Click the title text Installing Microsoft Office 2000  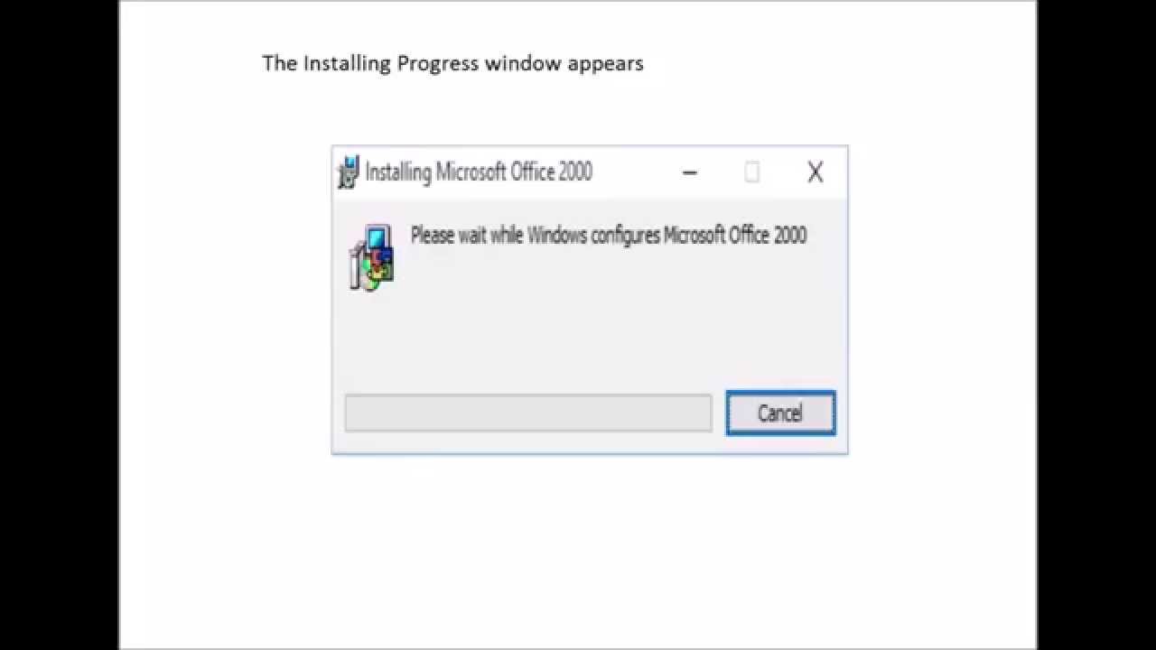(x=479, y=172)
